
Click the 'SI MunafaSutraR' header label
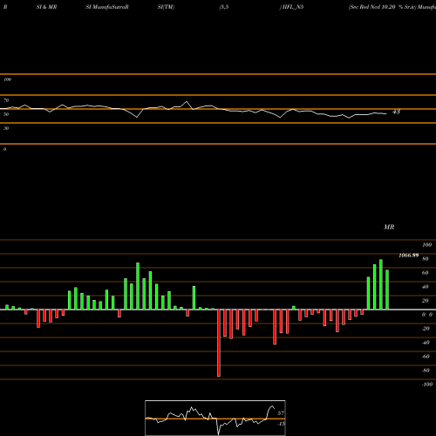tap(107, 7)
